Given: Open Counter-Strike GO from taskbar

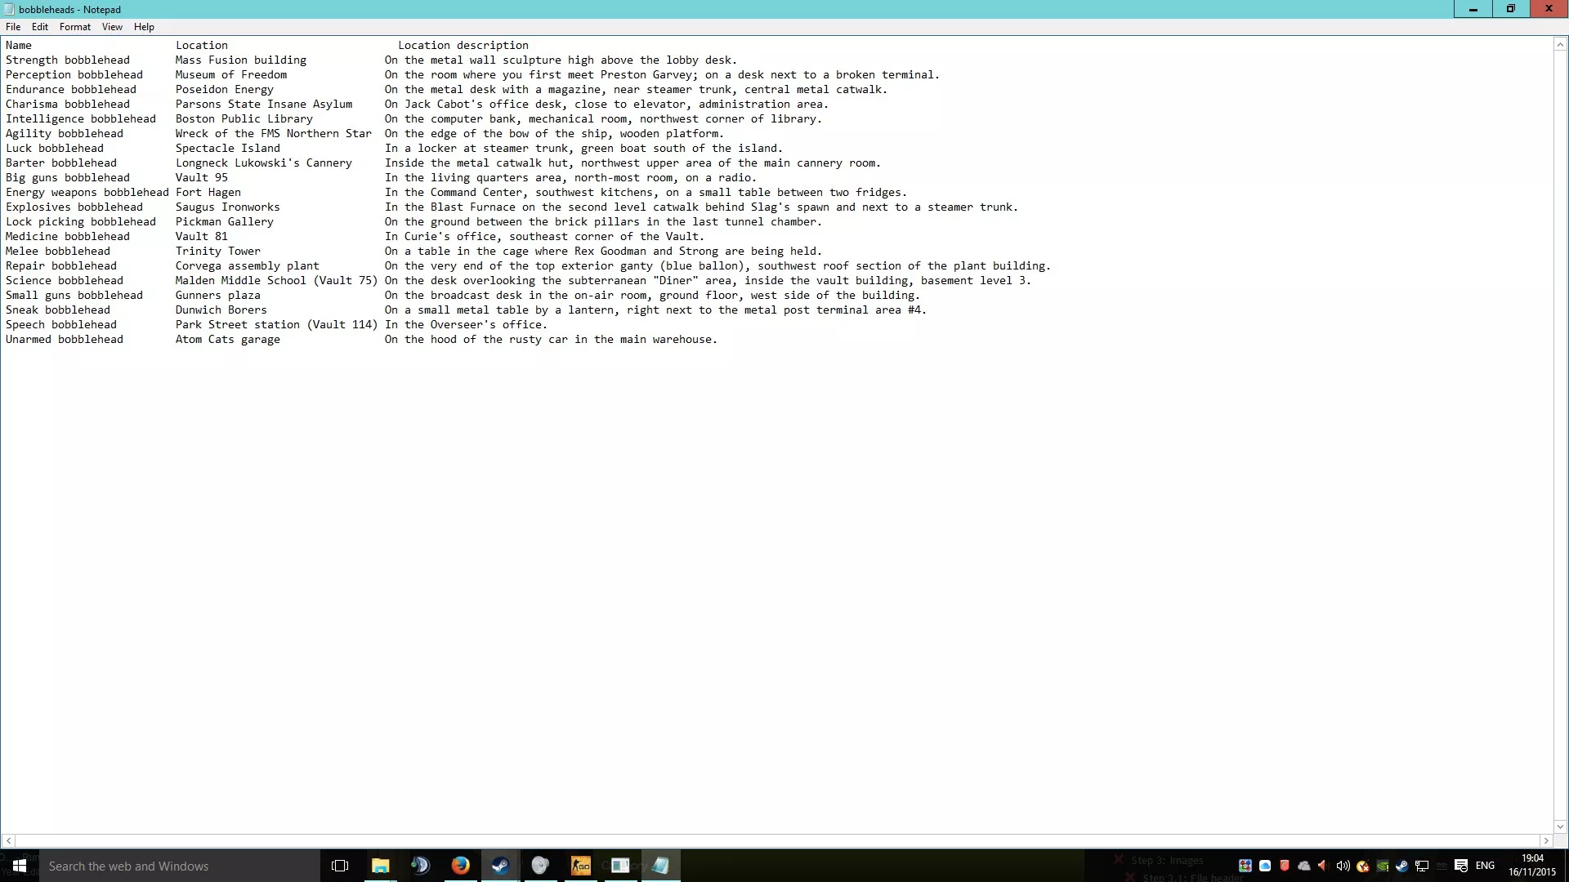Looking at the screenshot, I should coord(580,866).
